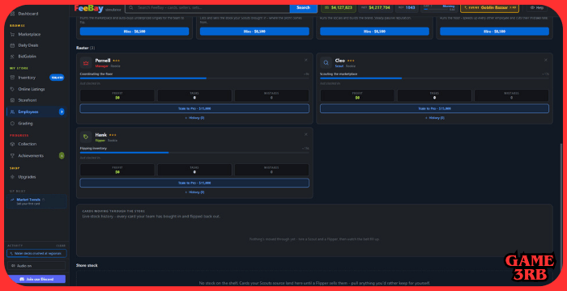Screen dimensions: 567x291
Task: Click the search magnifier icon in search bar
Action: 131,7
